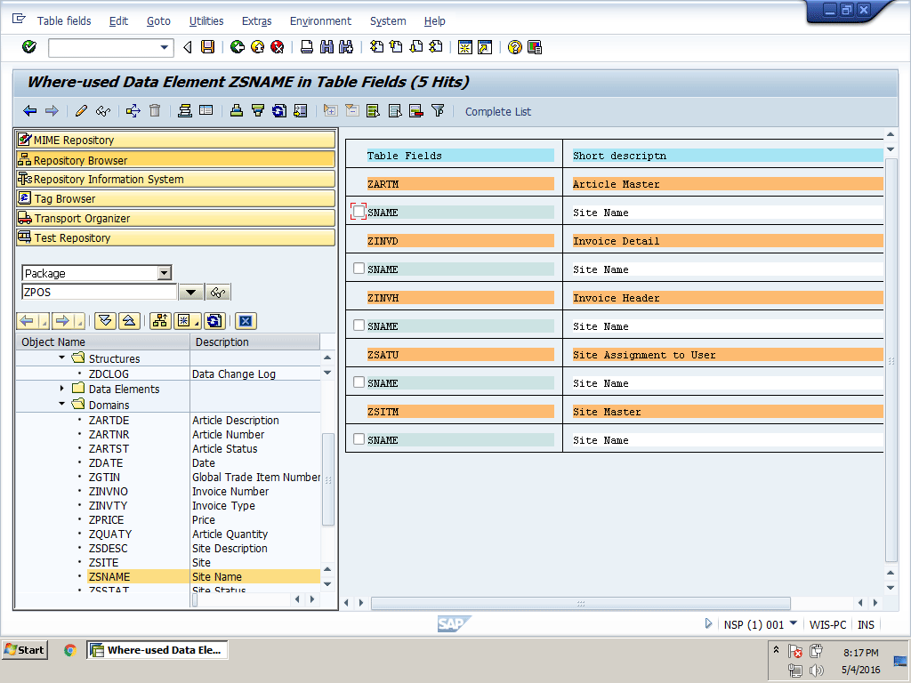Open the Package object type dropdown
The height and width of the screenshot is (683, 911).
point(164,273)
